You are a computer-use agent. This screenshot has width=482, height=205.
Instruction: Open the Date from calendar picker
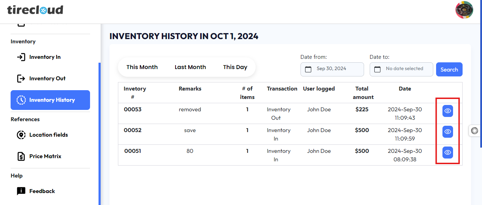pyautogui.click(x=308, y=69)
